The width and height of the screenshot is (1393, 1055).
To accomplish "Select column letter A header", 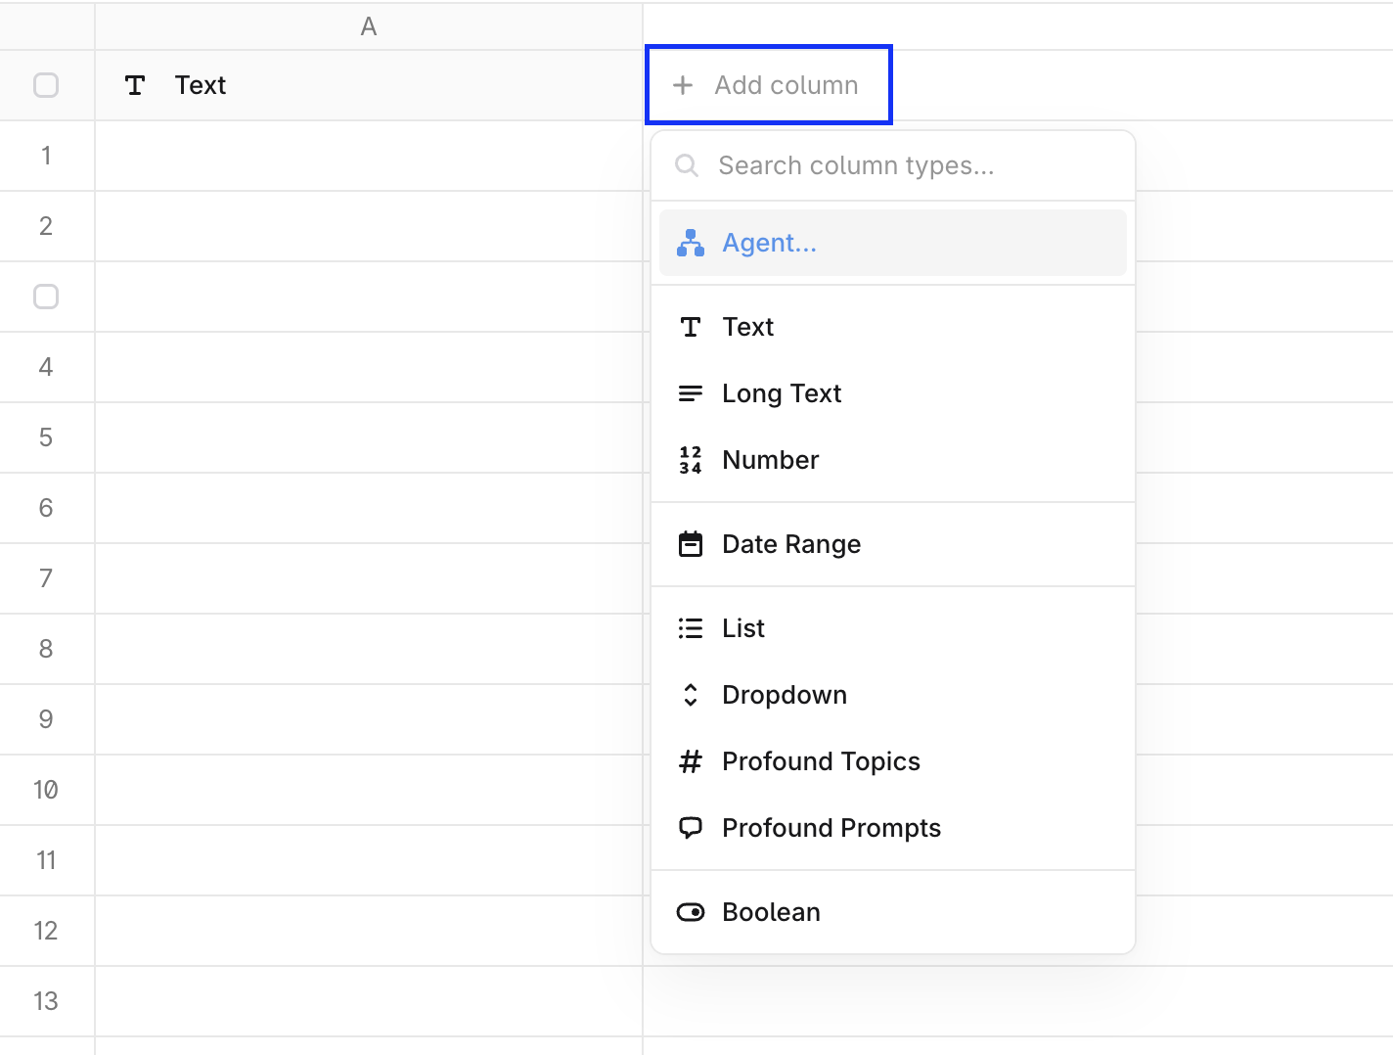I will pyautogui.click(x=369, y=26).
